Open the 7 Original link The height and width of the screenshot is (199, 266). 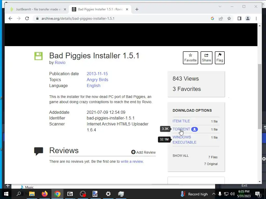(211, 164)
